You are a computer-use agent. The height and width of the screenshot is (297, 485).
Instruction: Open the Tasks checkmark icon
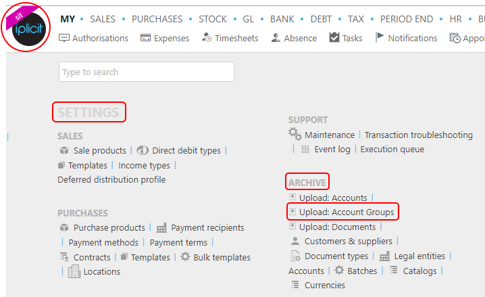pos(334,37)
